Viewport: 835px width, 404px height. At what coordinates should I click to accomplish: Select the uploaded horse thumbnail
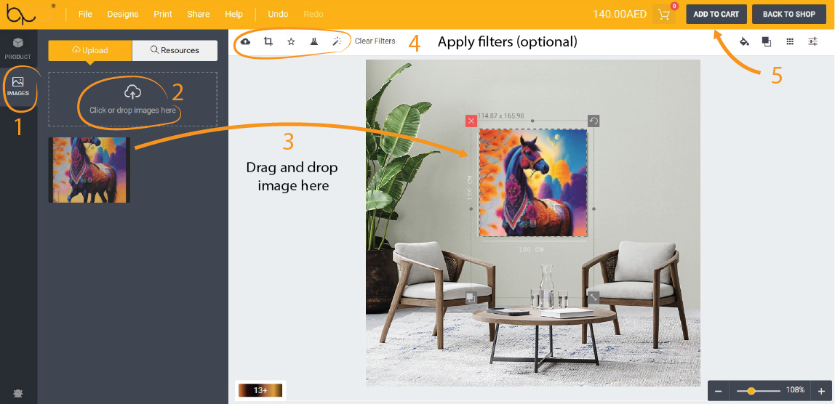coord(89,170)
